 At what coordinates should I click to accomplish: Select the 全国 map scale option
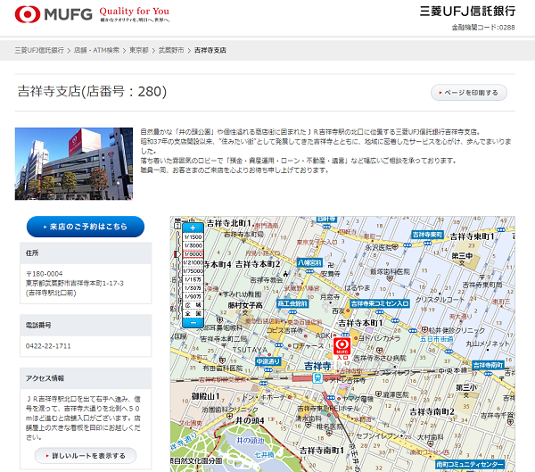193,313
